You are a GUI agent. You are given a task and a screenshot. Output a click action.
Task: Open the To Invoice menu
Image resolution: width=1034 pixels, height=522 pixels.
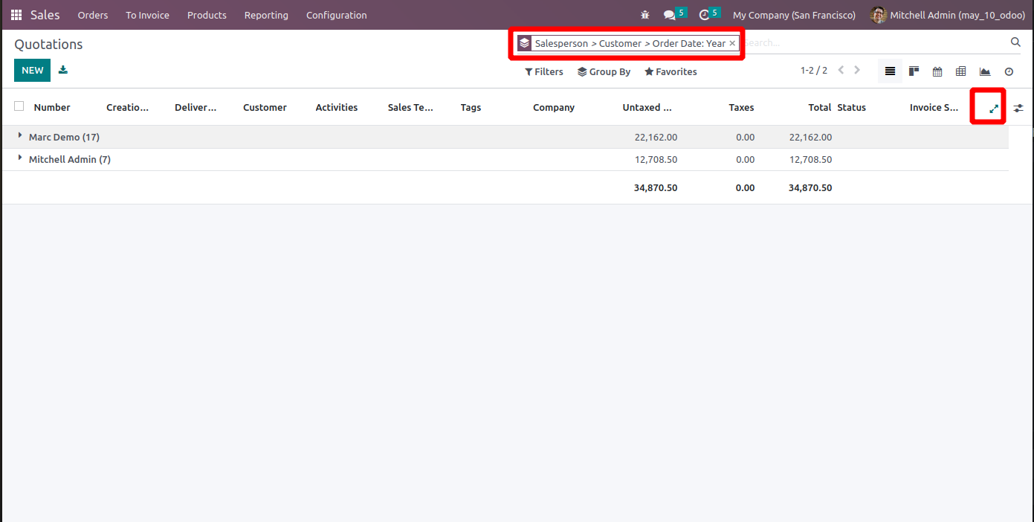(x=147, y=15)
